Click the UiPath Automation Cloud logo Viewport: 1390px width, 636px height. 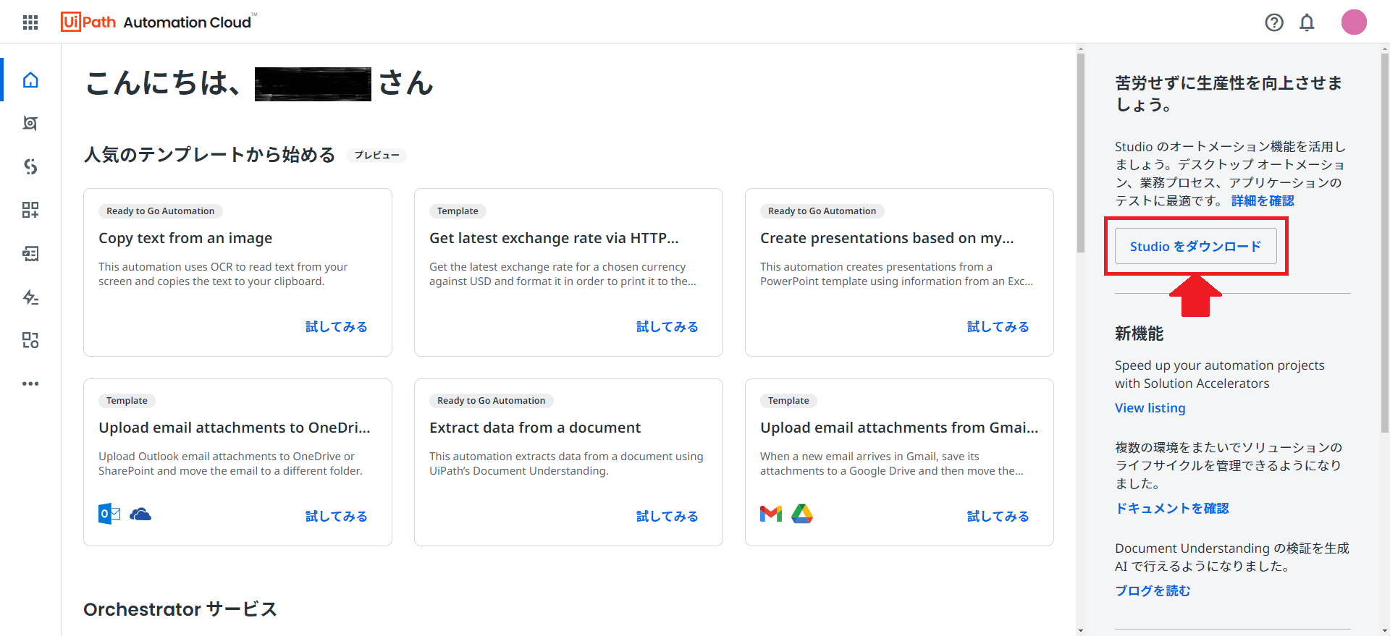pos(159,22)
